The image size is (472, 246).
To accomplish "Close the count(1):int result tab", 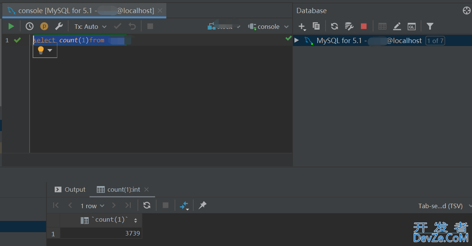I will click(x=146, y=189).
